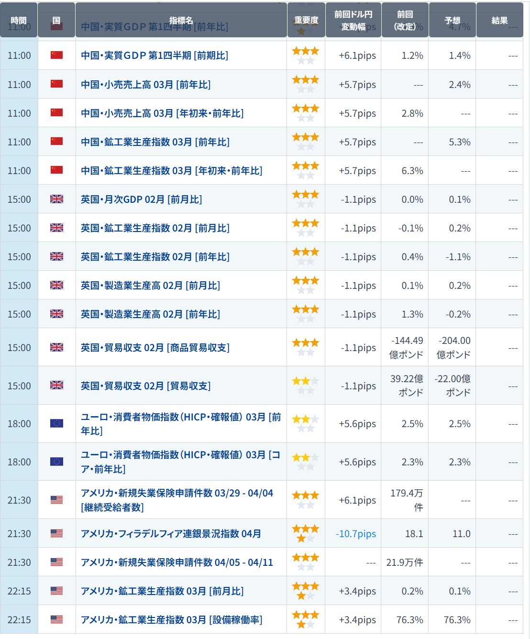Click the China flag beside 実質GDP 前期比

56,55
